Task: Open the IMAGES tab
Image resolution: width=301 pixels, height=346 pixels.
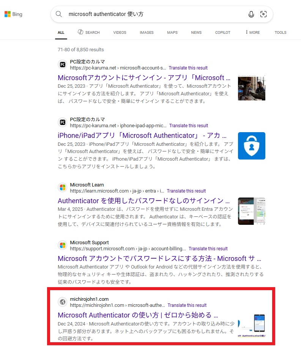Action: (x=147, y=33)
